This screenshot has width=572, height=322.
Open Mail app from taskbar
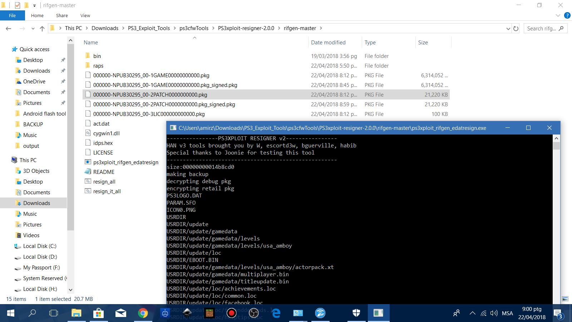121,313
